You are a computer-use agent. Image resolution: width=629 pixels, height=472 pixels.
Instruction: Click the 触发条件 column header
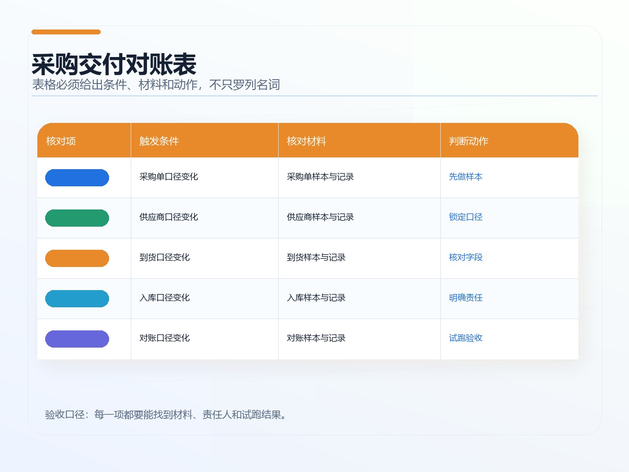tap(204, 141)
